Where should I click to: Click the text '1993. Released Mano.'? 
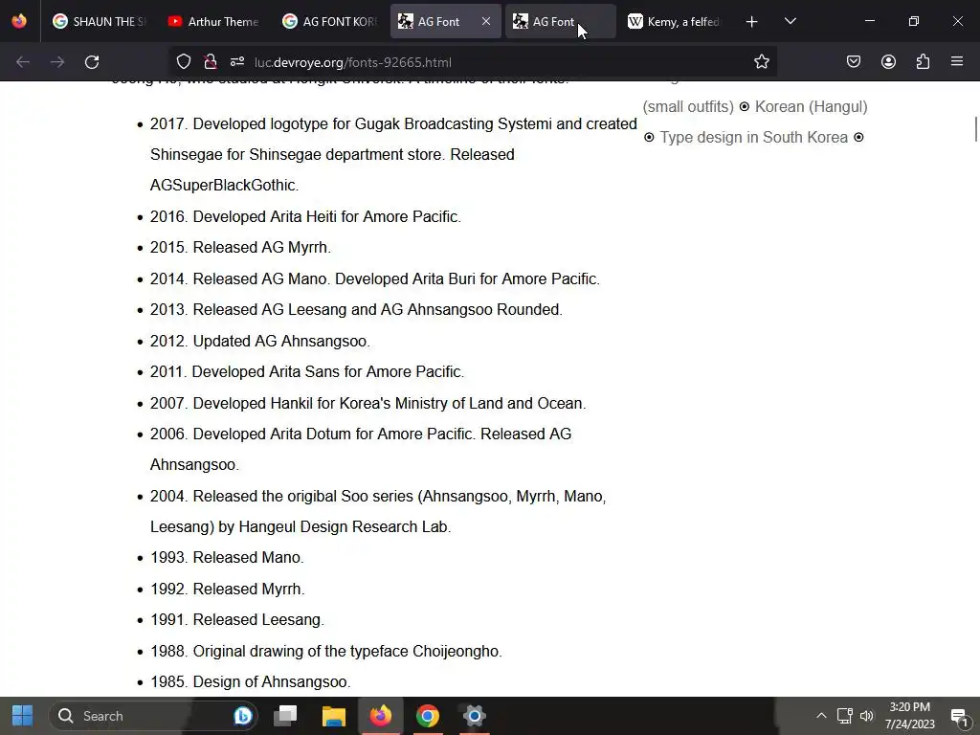click(227, 558)
